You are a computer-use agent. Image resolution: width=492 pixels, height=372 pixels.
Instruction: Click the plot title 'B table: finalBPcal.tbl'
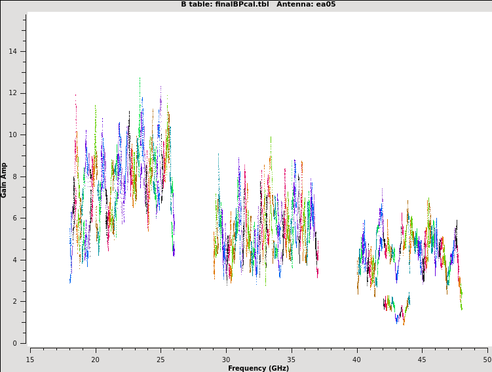[x=225, y=5]
